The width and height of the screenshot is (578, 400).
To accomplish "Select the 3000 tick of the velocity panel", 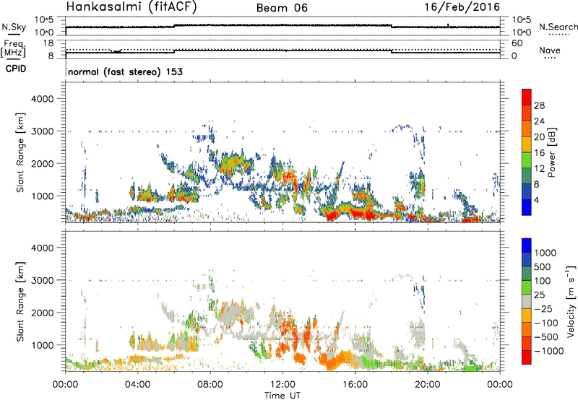I will click(x=42, y=280).
